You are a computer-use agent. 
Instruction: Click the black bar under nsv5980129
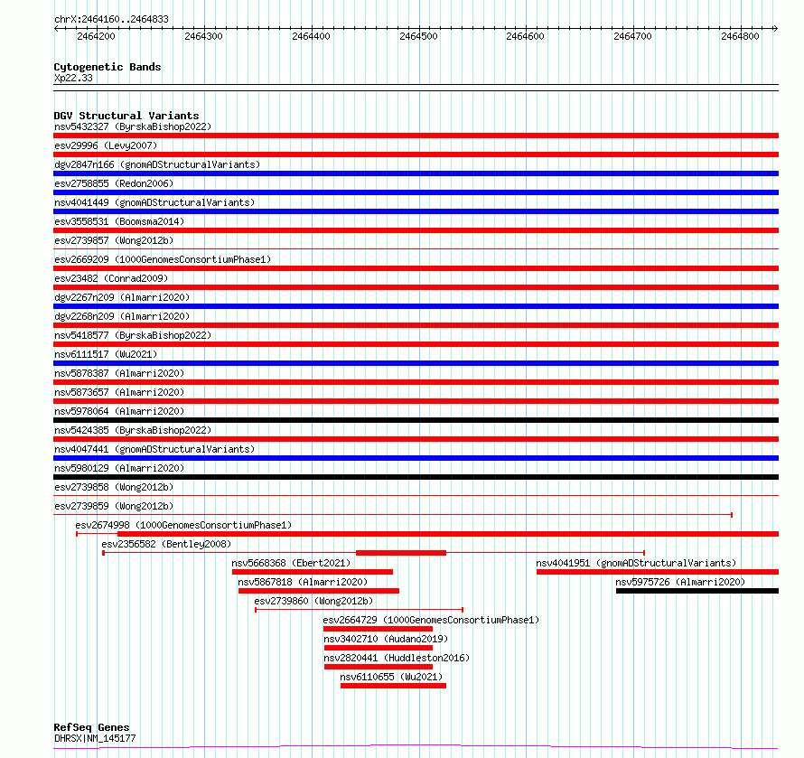pos(416,477)
